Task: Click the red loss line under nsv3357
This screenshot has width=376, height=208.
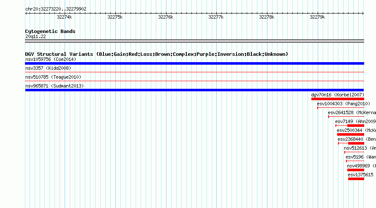Action: click(x=194, y=72)
